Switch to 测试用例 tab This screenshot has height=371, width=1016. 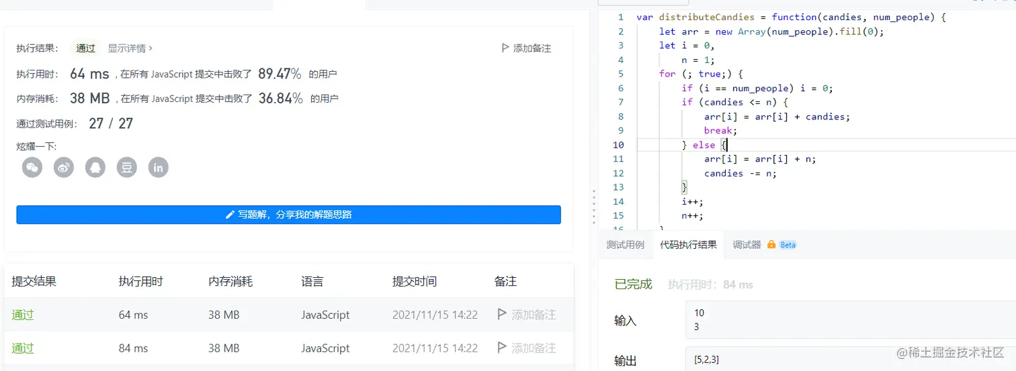[625, 245]
